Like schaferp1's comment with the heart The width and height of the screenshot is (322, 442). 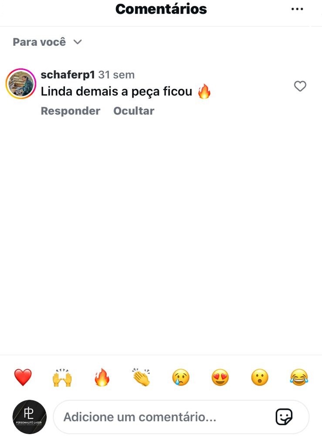coord(300,86)
